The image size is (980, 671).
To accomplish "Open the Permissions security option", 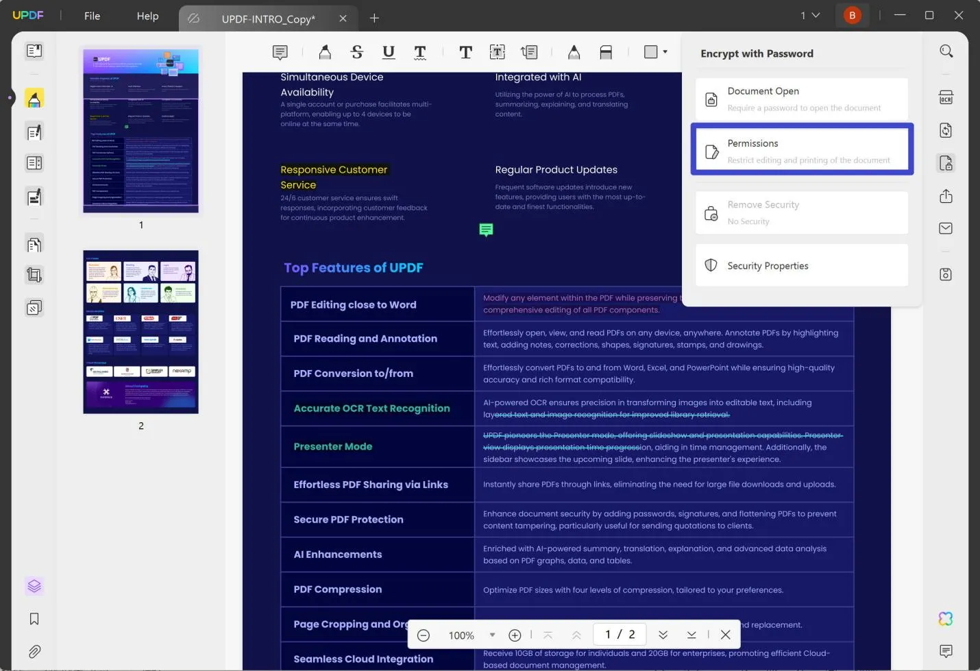I will click(x=802, y=149).
